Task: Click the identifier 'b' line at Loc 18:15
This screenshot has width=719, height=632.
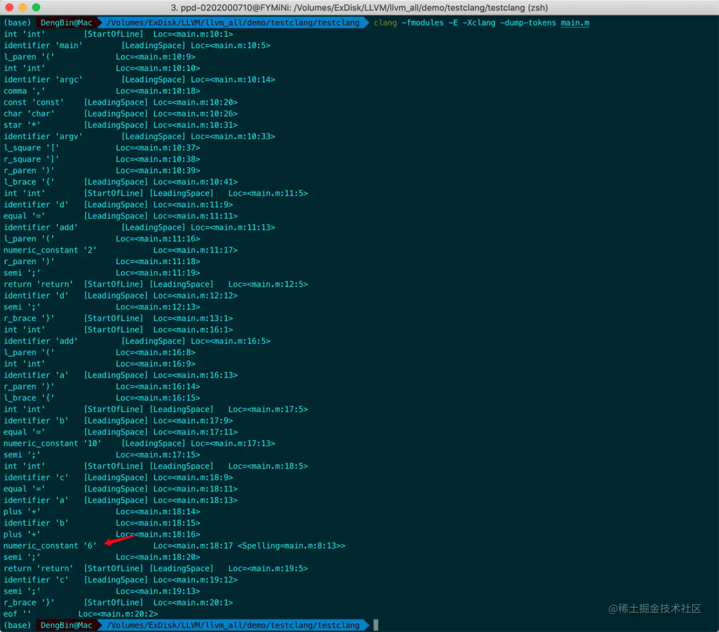Action: coord(101,523)
